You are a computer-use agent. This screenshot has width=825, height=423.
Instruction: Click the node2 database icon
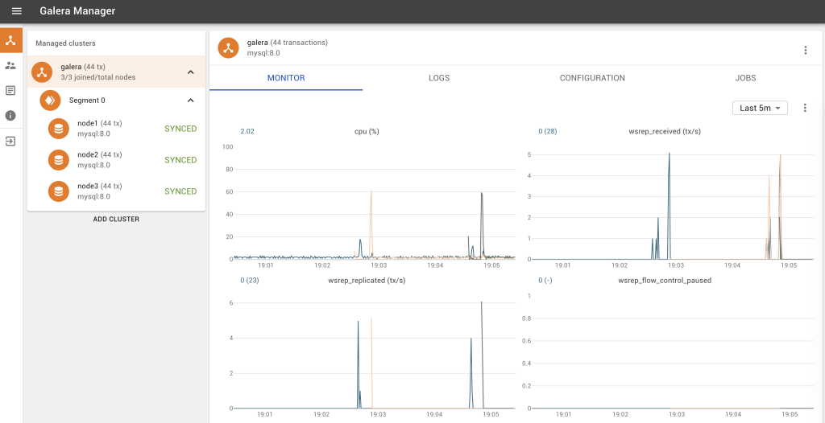[x=59, y=160]
